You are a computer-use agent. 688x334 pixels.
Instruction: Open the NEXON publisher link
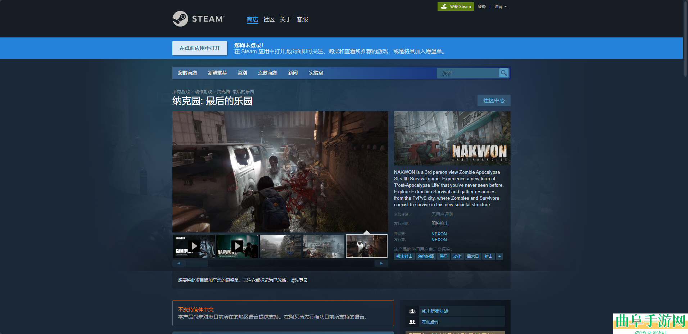tap(439, 240)
